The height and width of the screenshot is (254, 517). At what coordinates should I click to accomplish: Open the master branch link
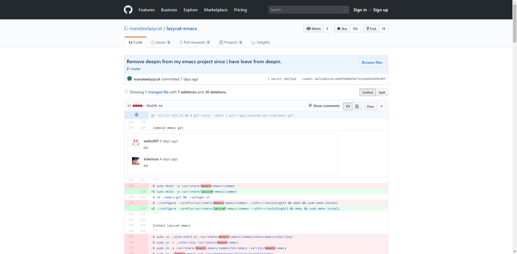[x=136, y=69]
